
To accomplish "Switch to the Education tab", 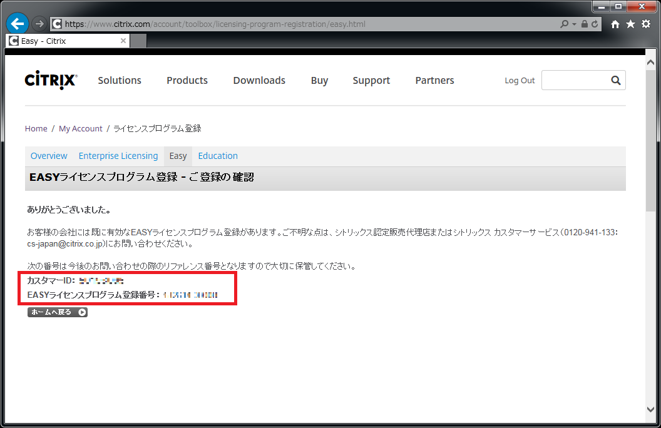I will [x=218, y=156].
